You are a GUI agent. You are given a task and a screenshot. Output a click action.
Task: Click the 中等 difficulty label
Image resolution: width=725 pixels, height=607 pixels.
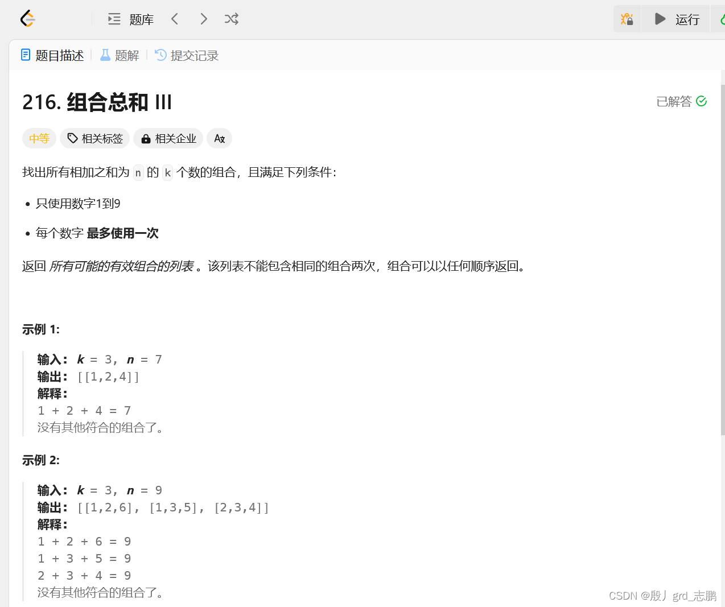coord(39,138)
